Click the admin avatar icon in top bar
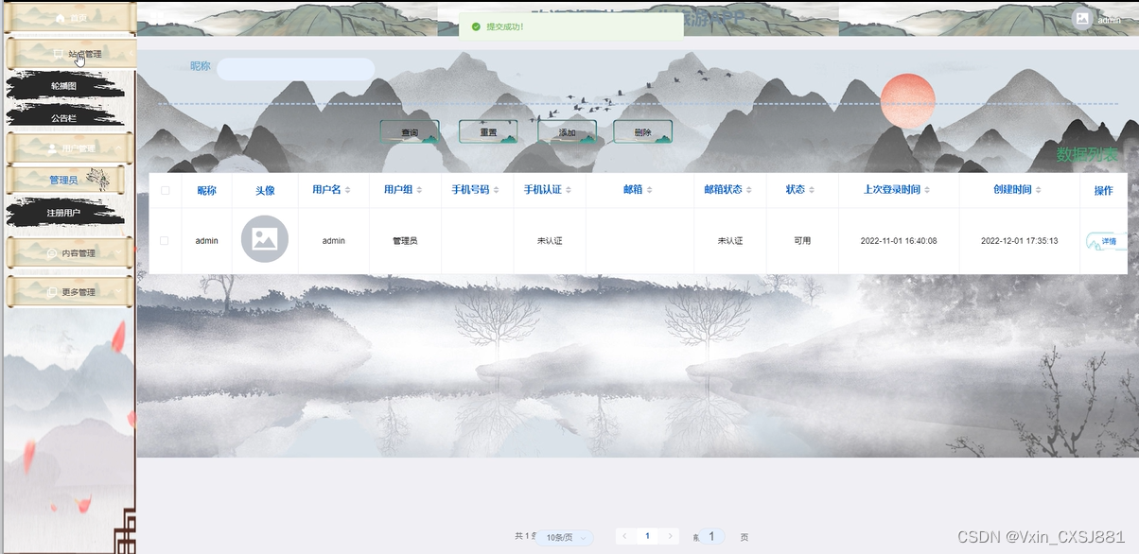 tap(1081, 18)
